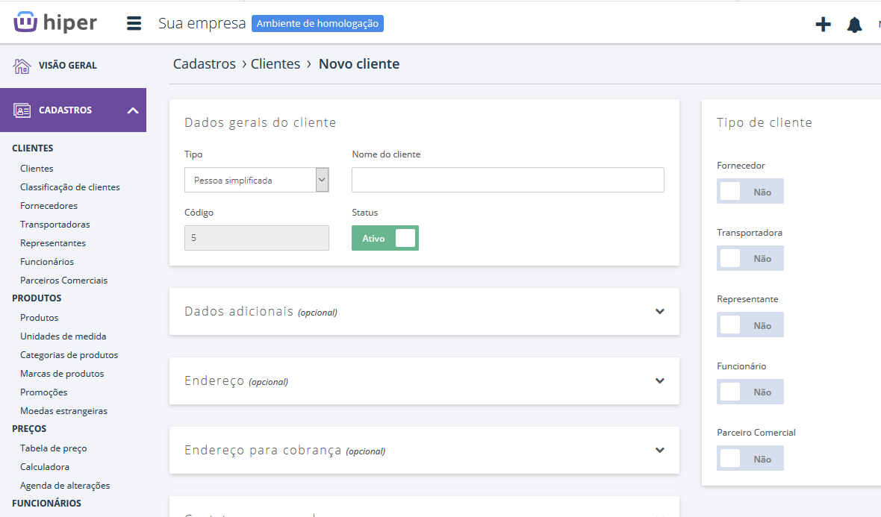Collapse the Cadastros menu chevron
Viewport: 881px width, 517px height.
pos(133,110)
